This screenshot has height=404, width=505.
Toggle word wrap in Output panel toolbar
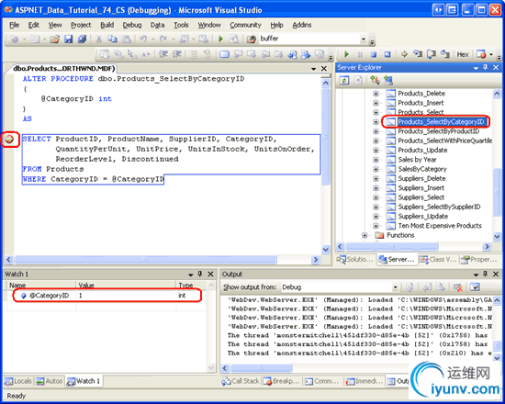point(475,286)
